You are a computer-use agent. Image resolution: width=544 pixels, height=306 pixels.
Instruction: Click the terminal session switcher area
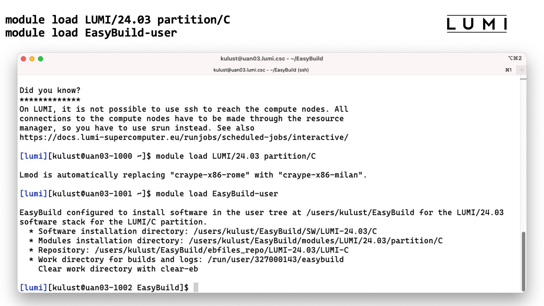509,70
